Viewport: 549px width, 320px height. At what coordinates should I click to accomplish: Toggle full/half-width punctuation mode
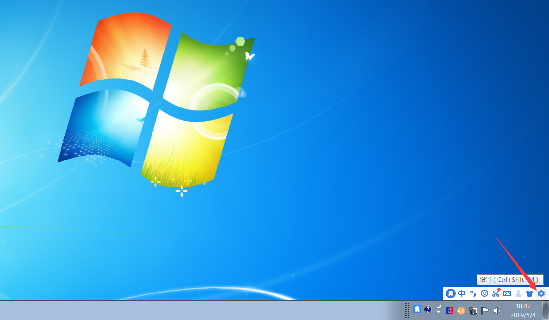[472, 293]
